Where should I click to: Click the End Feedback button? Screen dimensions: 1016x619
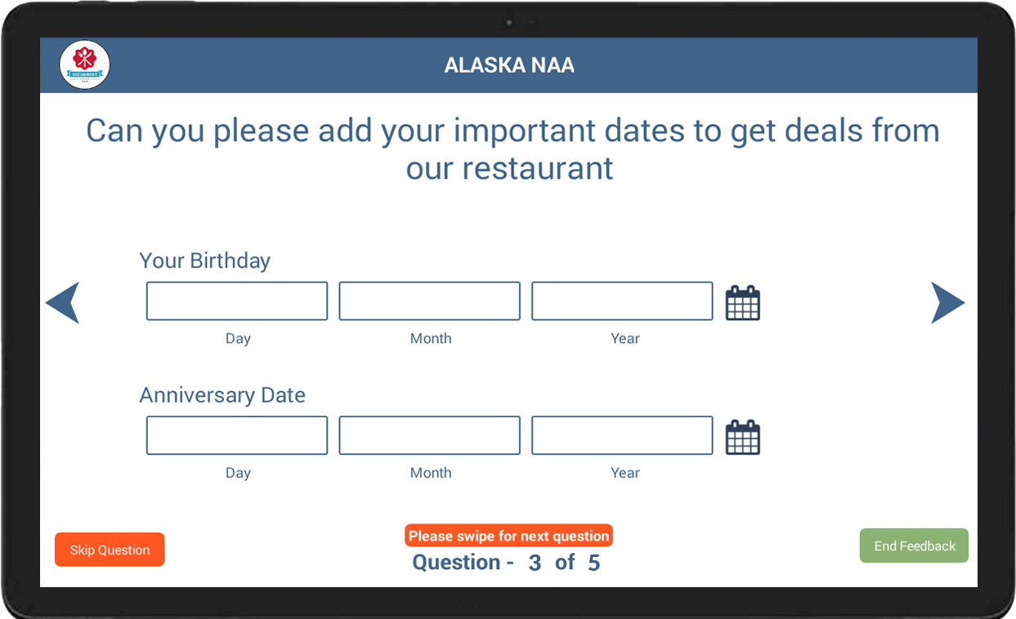pyautogui.click(x=914, y=546)
